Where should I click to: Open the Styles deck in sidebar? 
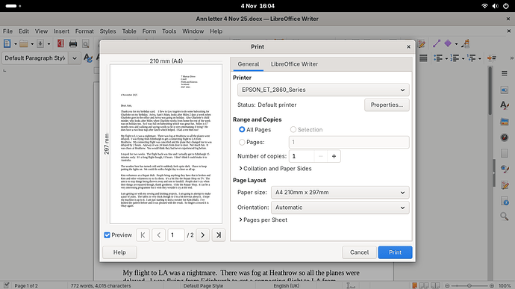505,105
